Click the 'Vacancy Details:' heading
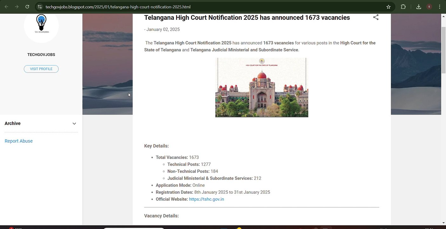The image size is (446, 229). pyautogui.click(x=161, y=216)
